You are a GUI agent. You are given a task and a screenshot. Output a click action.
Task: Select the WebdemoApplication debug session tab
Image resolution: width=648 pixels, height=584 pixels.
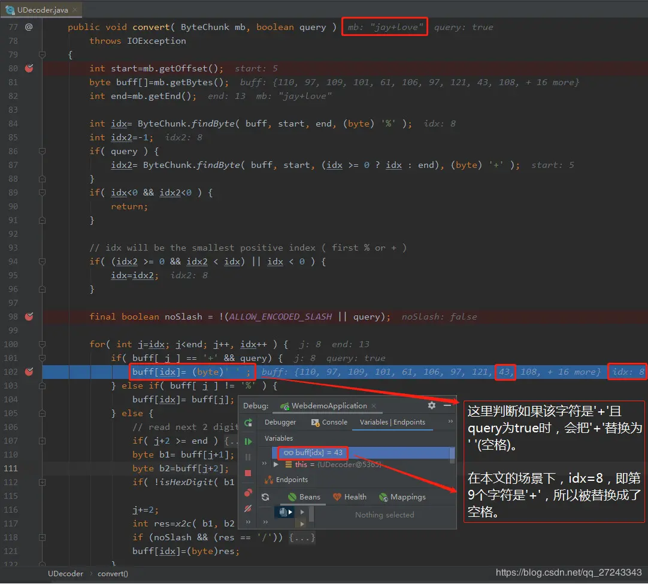tap(329, 405)
